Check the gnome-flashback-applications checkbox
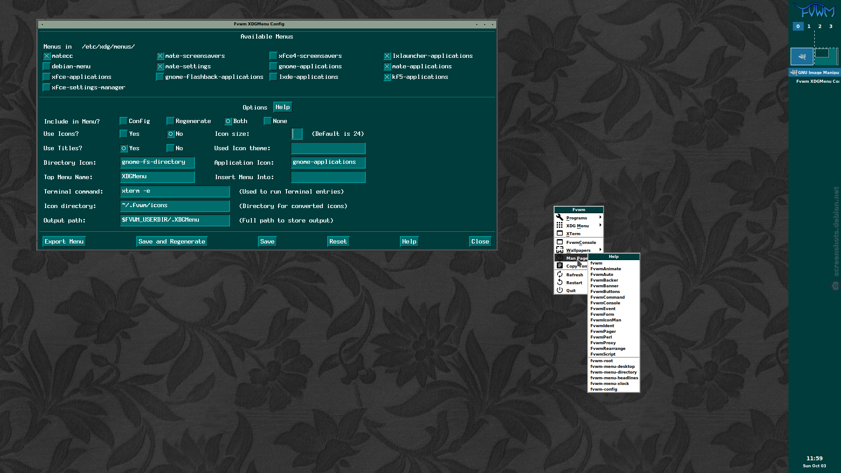This screenshot has width=841, height=473. [160, 77]
